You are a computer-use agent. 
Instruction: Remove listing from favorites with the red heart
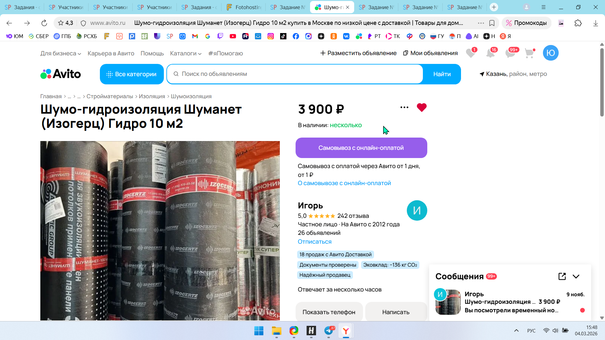[421, 108]
